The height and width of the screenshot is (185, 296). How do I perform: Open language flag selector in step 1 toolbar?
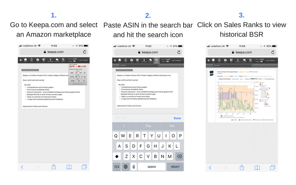click(74, 61)
